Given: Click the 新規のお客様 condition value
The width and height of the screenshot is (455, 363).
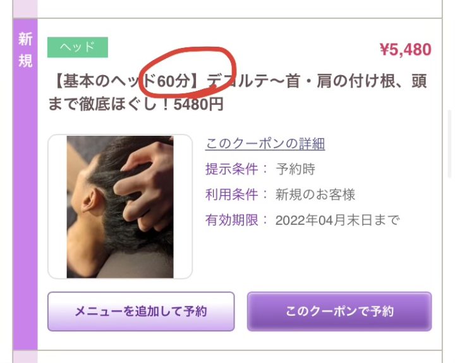Looking at the screenshot, I should click(315, 194).
